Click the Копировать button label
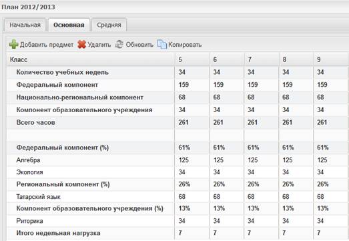The width and height of the screenshot is (349, 241). [185, 45]
